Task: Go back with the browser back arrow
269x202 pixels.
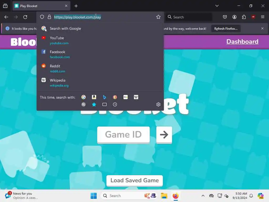Action: (x=6, y=17)
